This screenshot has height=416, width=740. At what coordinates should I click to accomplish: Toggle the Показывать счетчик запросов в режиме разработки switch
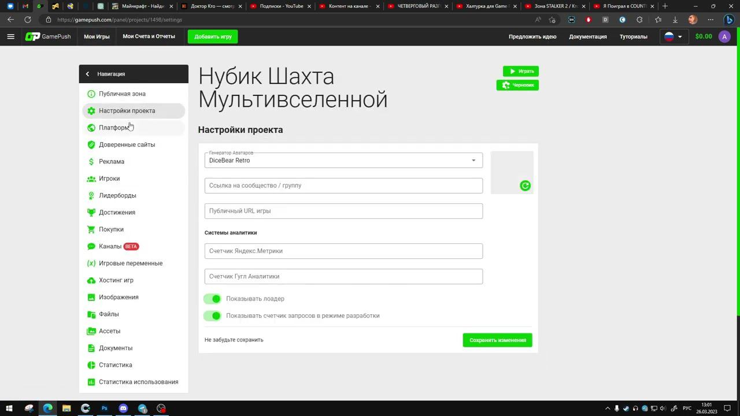pos(212,315)
